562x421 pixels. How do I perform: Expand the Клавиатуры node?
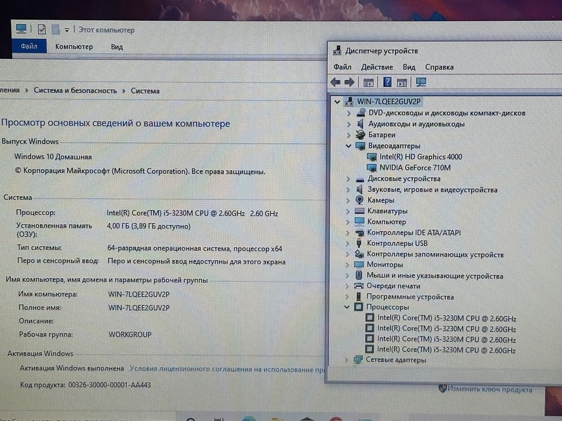coord(348,211)
